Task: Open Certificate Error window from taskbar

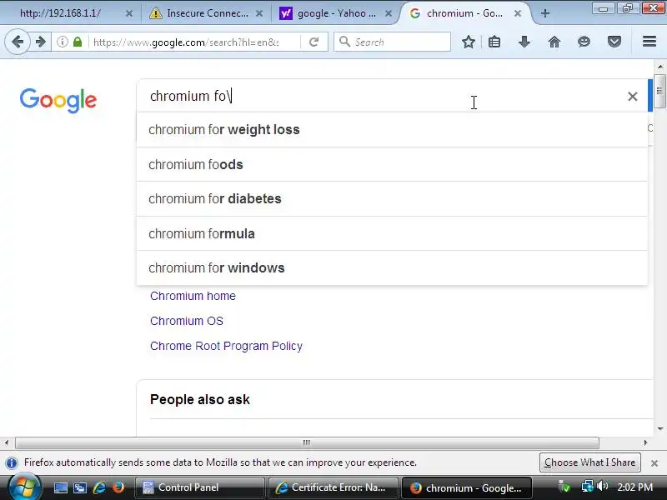Action: (x=333, y=487)
